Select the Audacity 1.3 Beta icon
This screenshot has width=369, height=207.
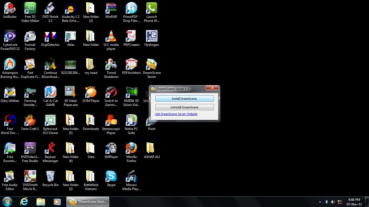click(71, 12)
